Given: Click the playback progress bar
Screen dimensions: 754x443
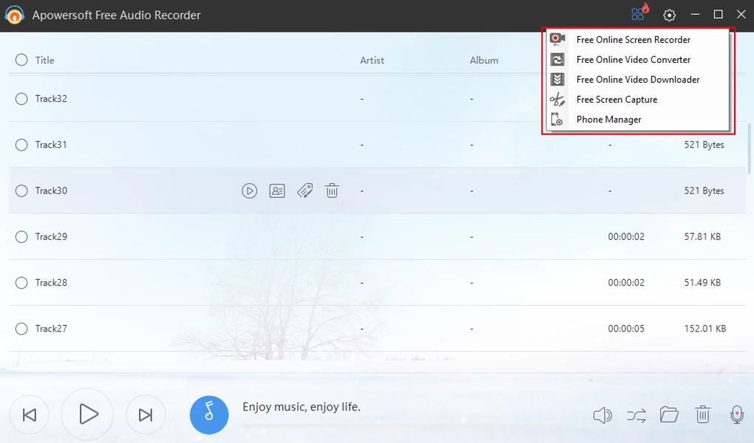Looking at the screenshot, I should coord(404,425).
